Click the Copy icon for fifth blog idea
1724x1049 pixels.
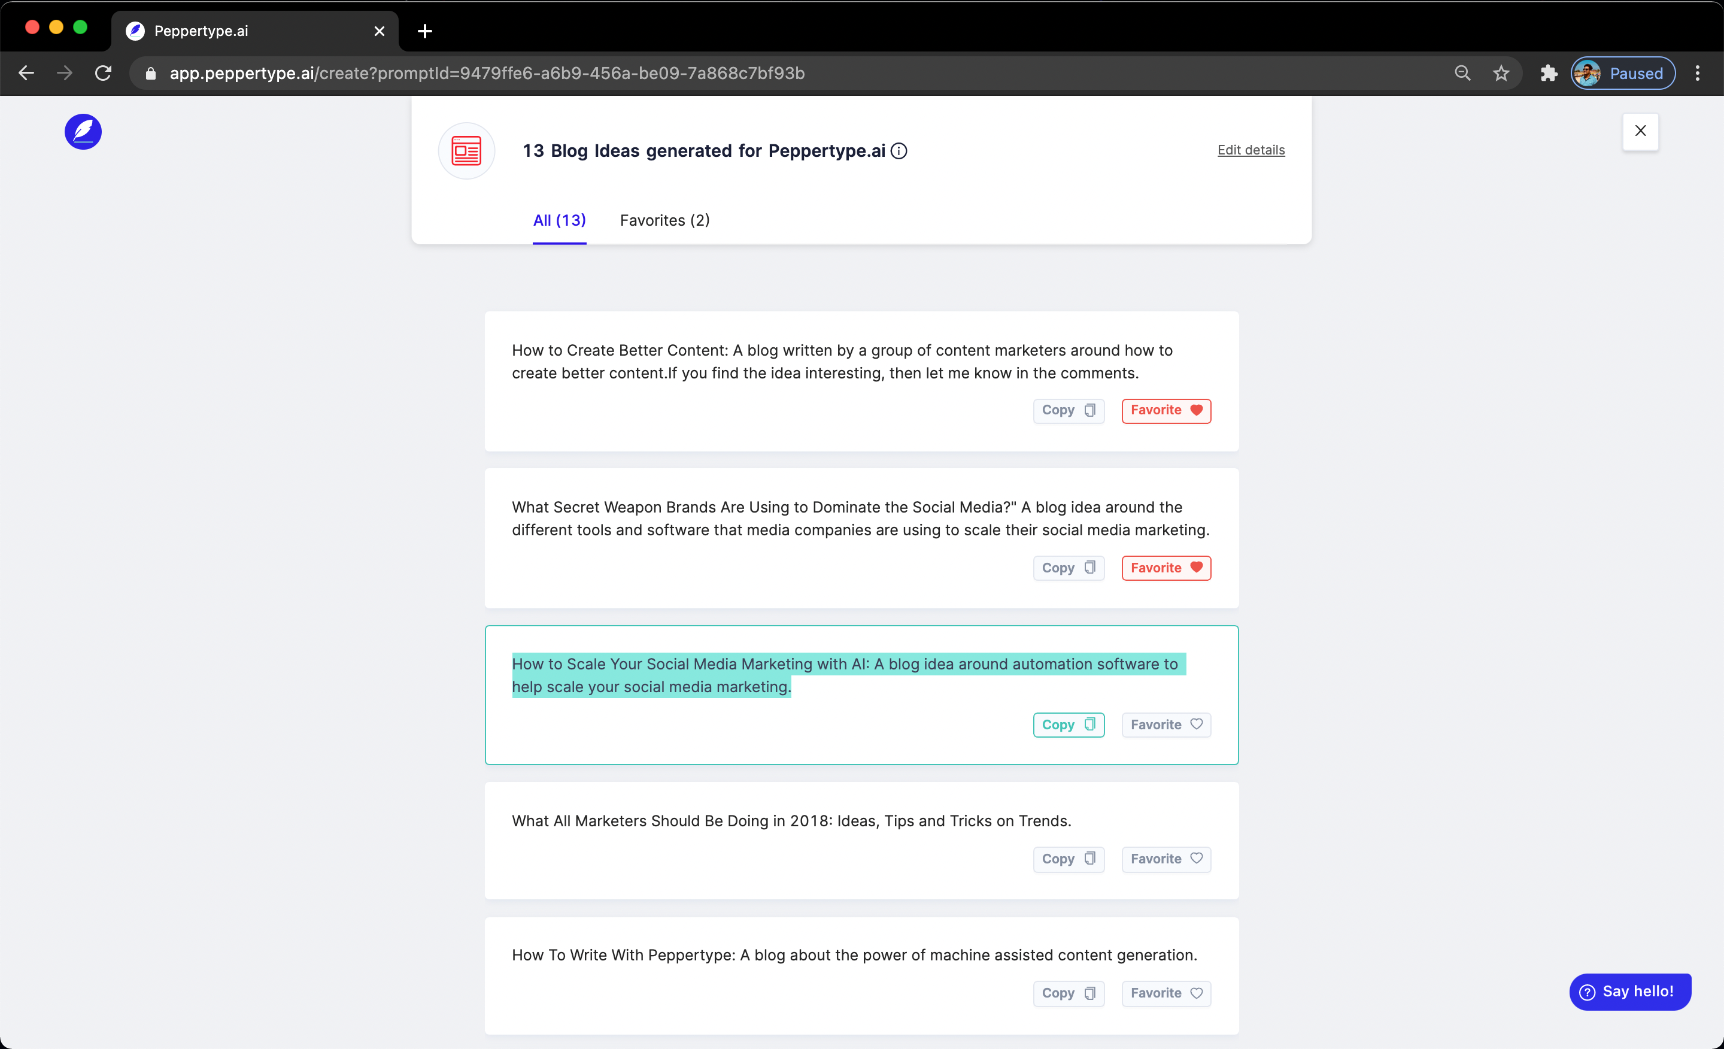tap(1066, 992)
